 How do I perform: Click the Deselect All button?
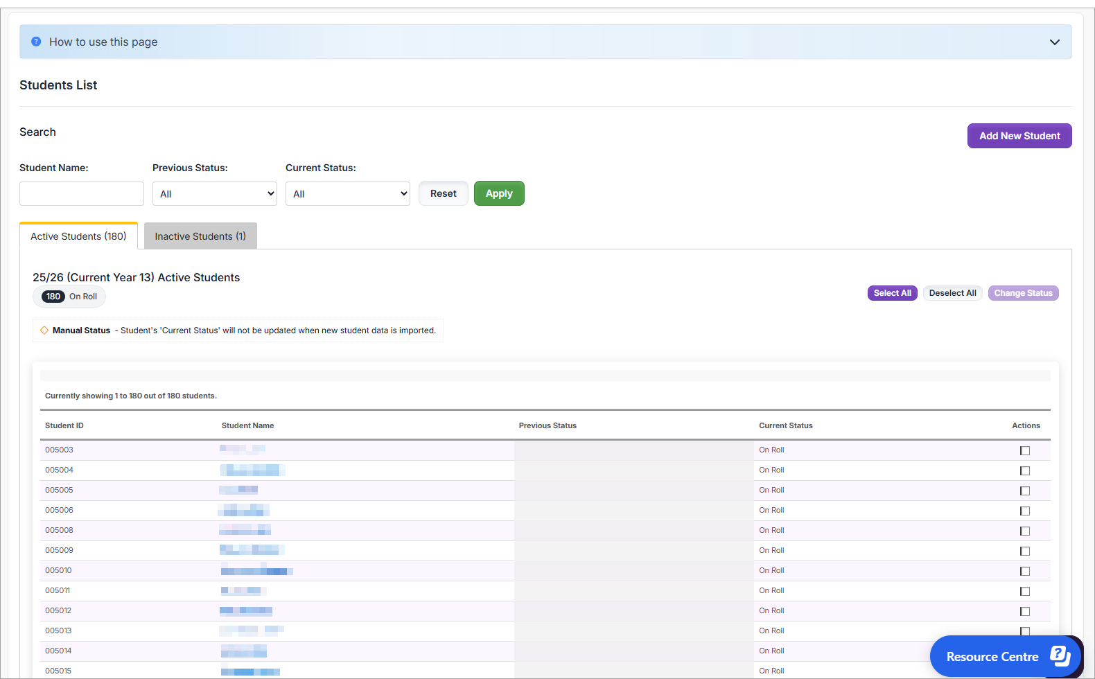click(952, 293)
